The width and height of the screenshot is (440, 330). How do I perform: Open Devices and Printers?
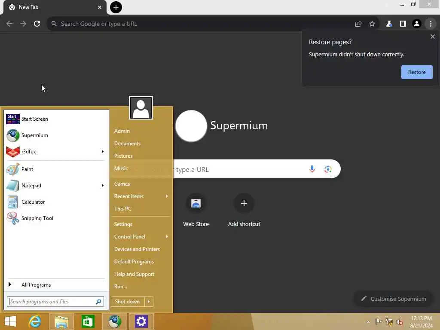click(x=137, y=249)
